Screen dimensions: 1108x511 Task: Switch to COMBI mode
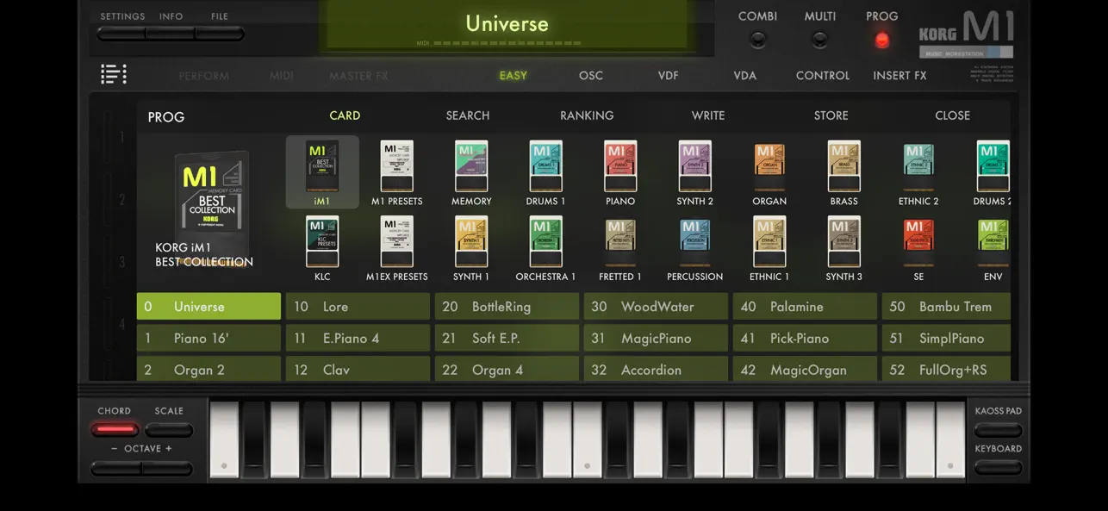click(757, 39)
